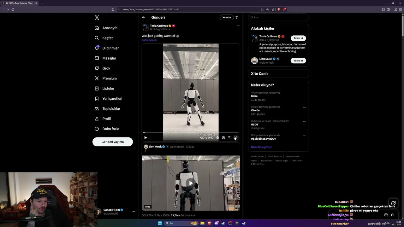
Task: Open the USDT trending topic
Action: coord(255,125)
